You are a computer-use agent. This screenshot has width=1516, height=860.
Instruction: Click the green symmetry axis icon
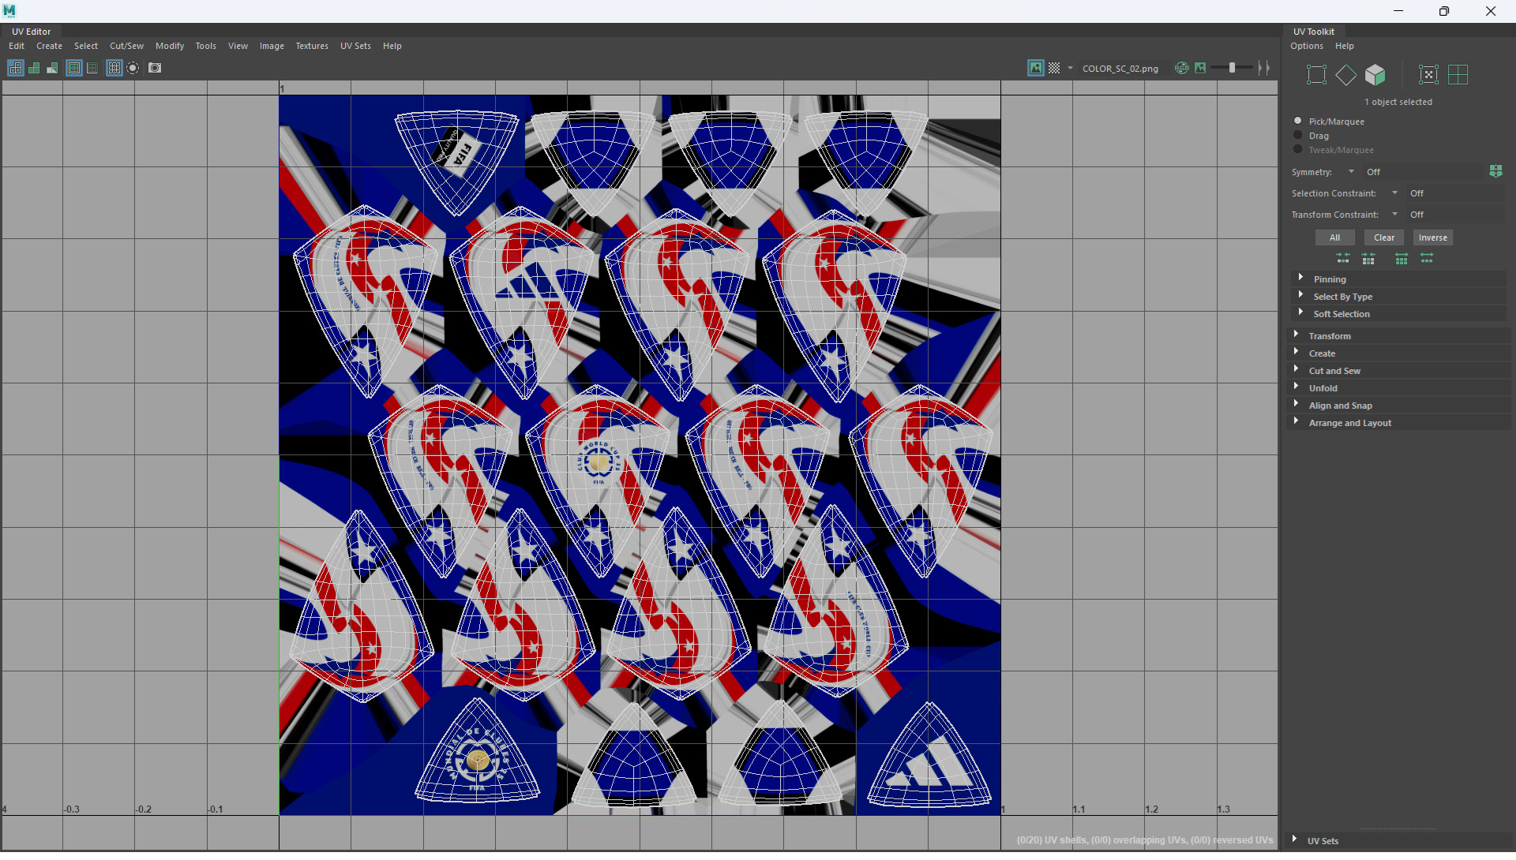[x=1496, y=171]
